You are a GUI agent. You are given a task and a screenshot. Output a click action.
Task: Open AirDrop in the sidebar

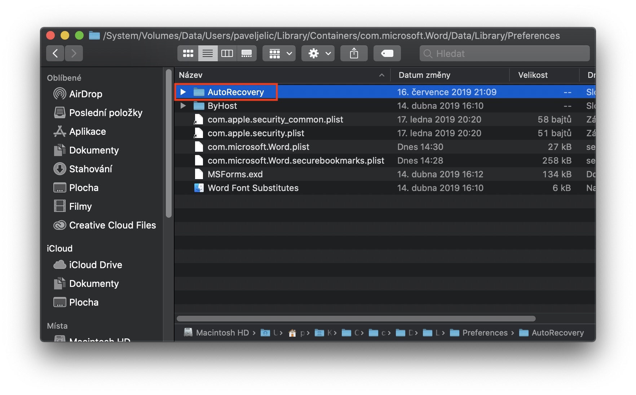pyautogui.click(x=78, y=94)
